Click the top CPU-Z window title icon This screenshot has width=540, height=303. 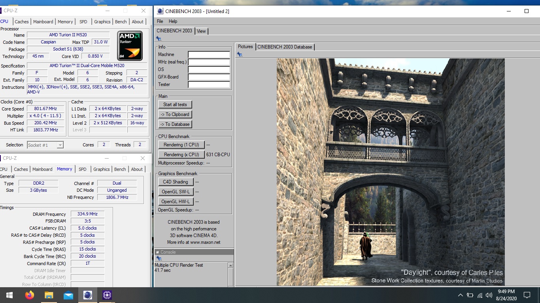(x=1, y=11)
